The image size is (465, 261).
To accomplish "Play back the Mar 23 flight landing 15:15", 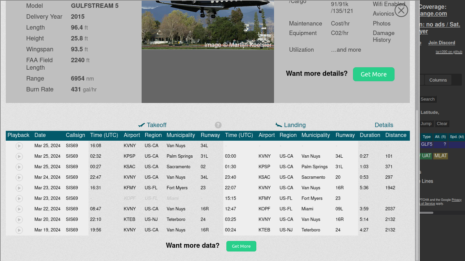I will (x=19, y=198).
